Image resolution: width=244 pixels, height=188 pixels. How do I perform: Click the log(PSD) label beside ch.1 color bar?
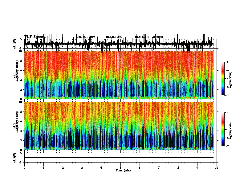[231, 80]
